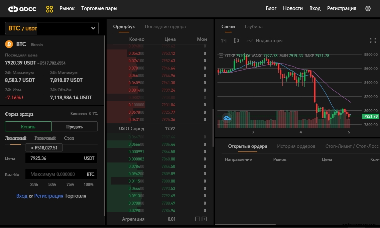The image size is (380, 228).
Task: Click the orders table horizontal scrollbar
Action: [245, 225]
